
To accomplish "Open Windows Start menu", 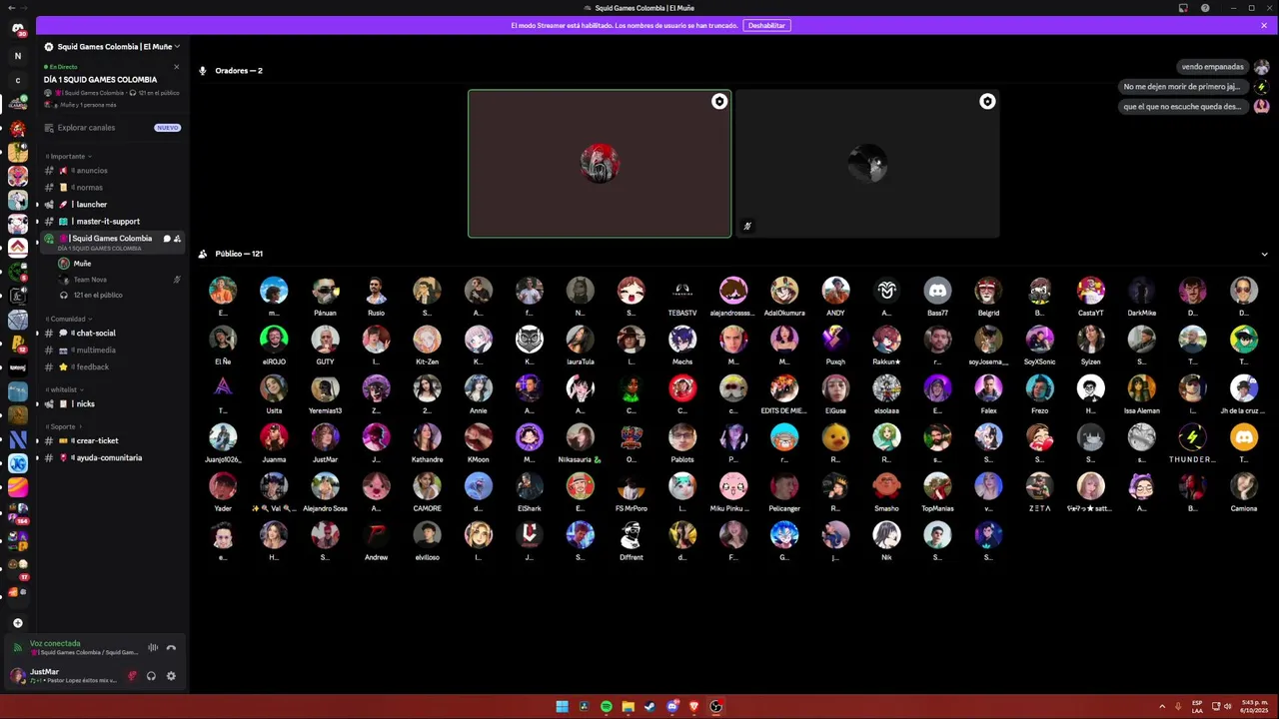I will click(563, 707).
